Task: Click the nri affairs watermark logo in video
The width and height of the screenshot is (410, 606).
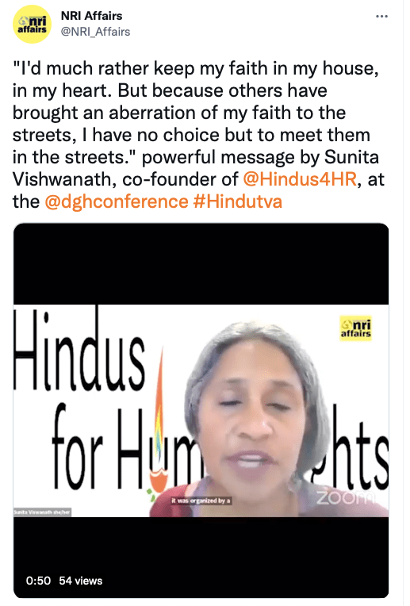Action: pos(355,328)
